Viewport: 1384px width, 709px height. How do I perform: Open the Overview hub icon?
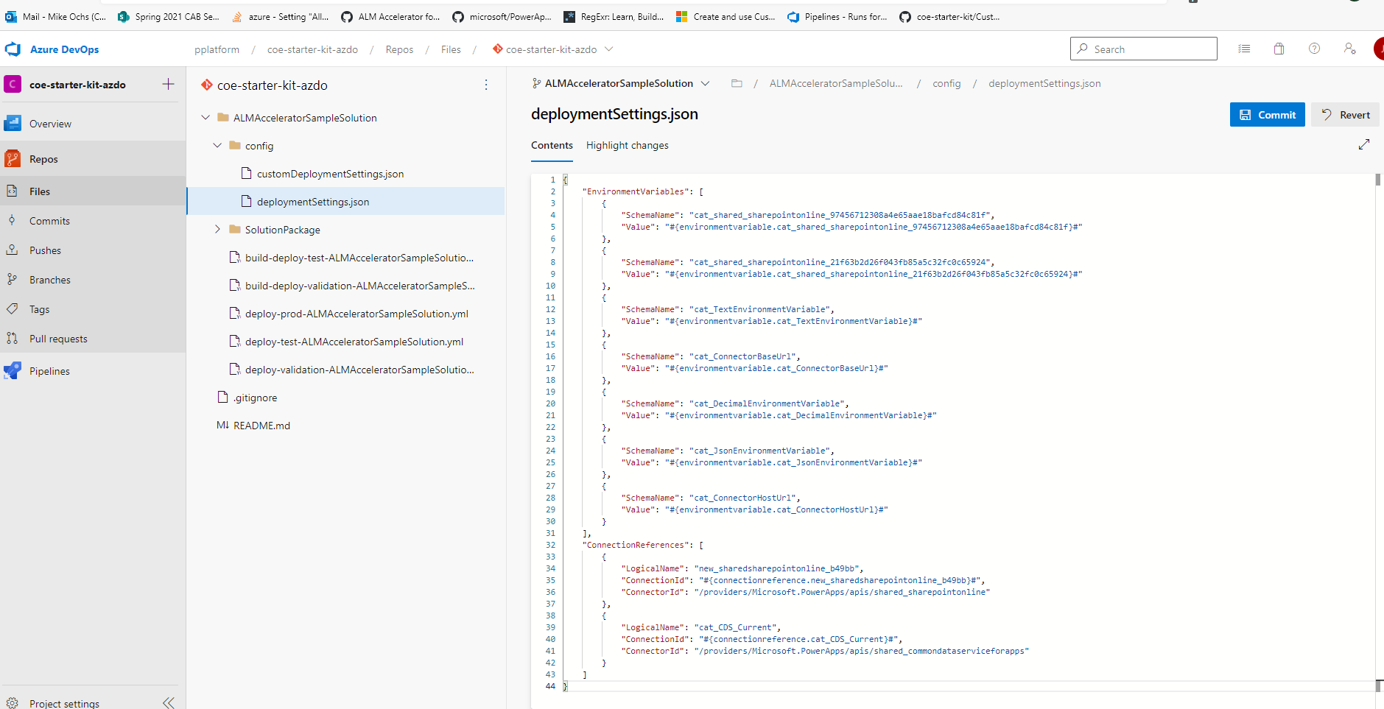13,123
